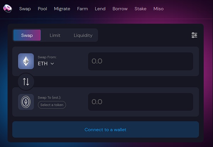This screenshot has height=147, width=213.
Task: Activate the Swap mode tab
Action: click(27, 35)
